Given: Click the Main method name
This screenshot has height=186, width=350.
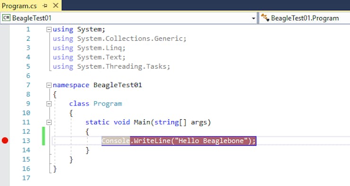Looking at the screenshot, I should [x=142, y=123].
